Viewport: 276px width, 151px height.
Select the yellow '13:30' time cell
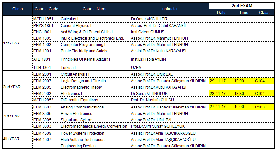coord(244,94)
